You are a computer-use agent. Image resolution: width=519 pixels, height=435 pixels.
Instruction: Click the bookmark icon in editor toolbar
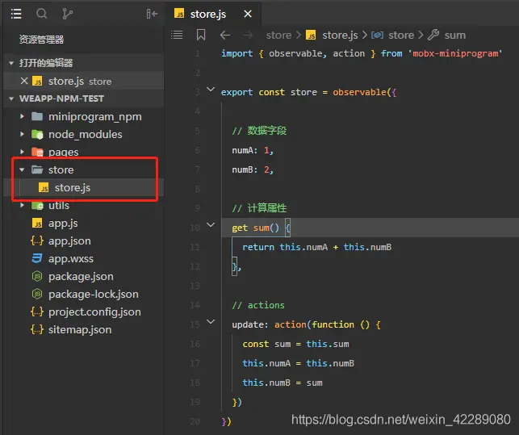[201, 35]
